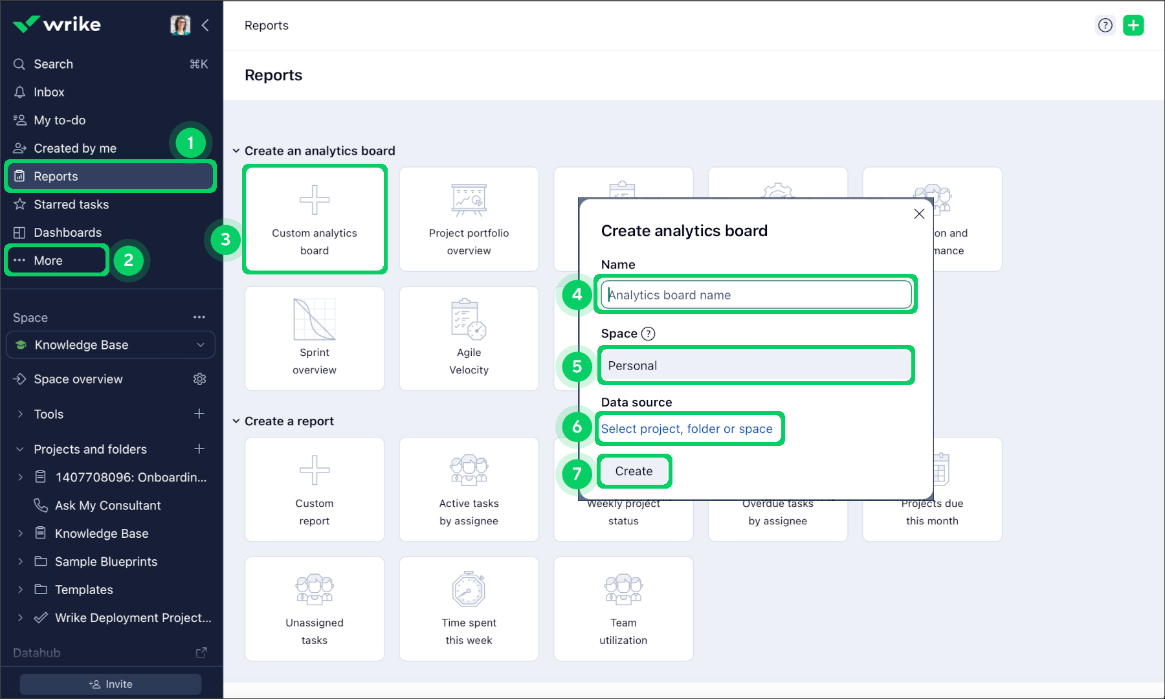Select the Time spent this week report
This screenshot has height=699, width=1165.
point(469,608)
